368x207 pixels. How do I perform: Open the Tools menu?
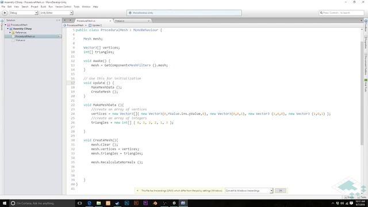click(76, 7)
